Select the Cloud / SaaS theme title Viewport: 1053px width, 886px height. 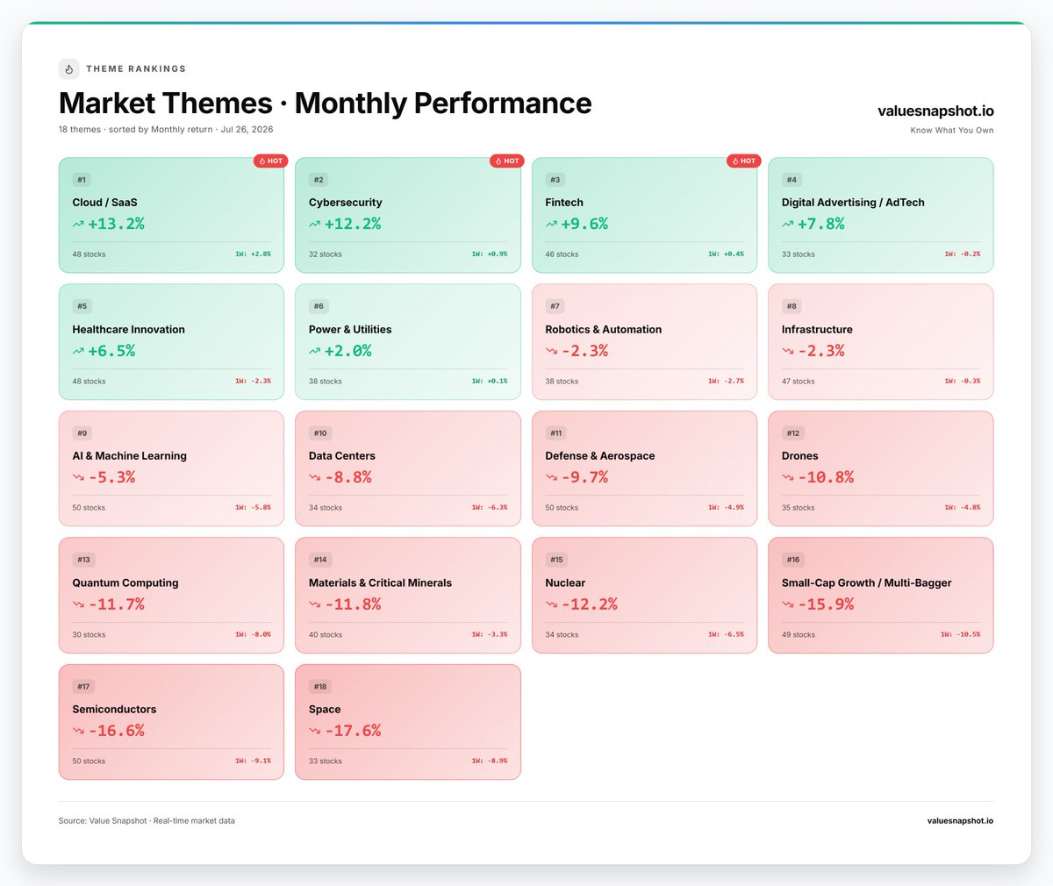(104, 203)
